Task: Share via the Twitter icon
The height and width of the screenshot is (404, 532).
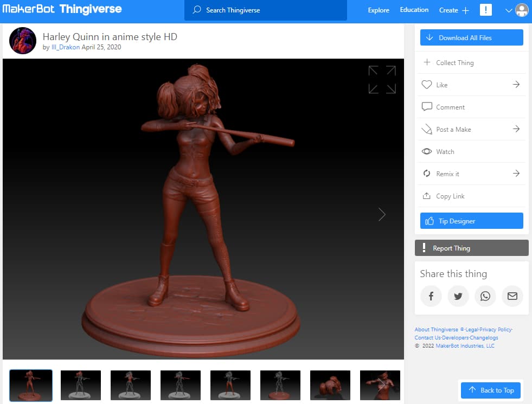Action: (x=458, y=296)
